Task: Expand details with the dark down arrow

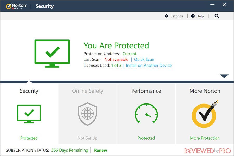Action: (224, 76)
